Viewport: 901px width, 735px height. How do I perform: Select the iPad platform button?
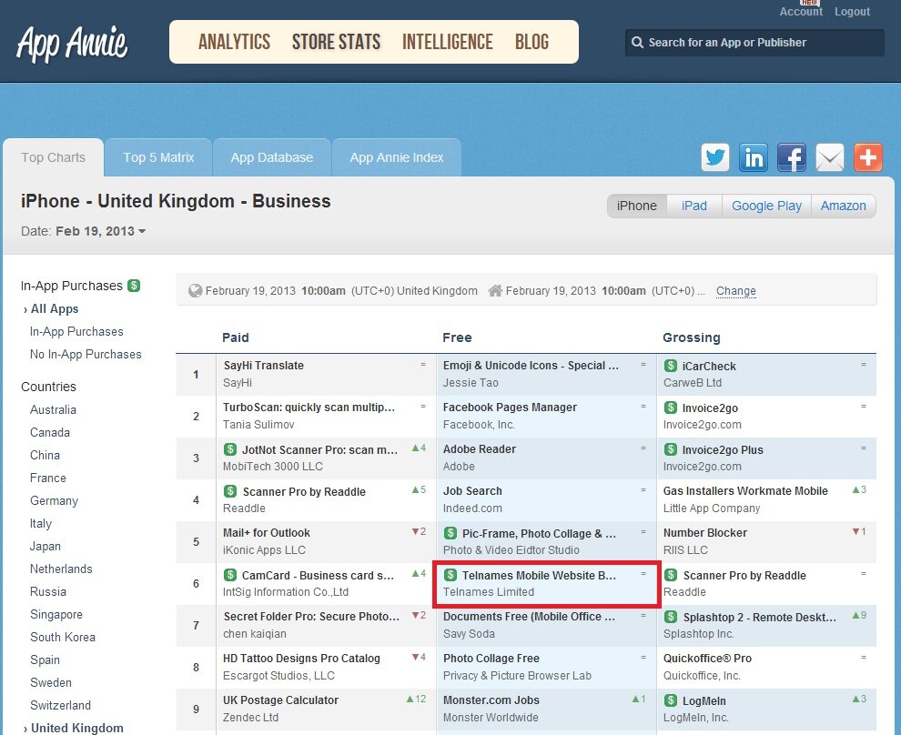(x=694, y=206)
